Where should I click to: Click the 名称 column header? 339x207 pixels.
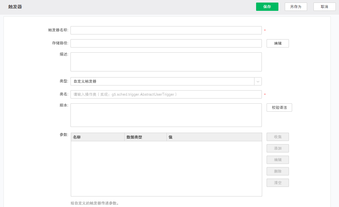click(97, 137)
